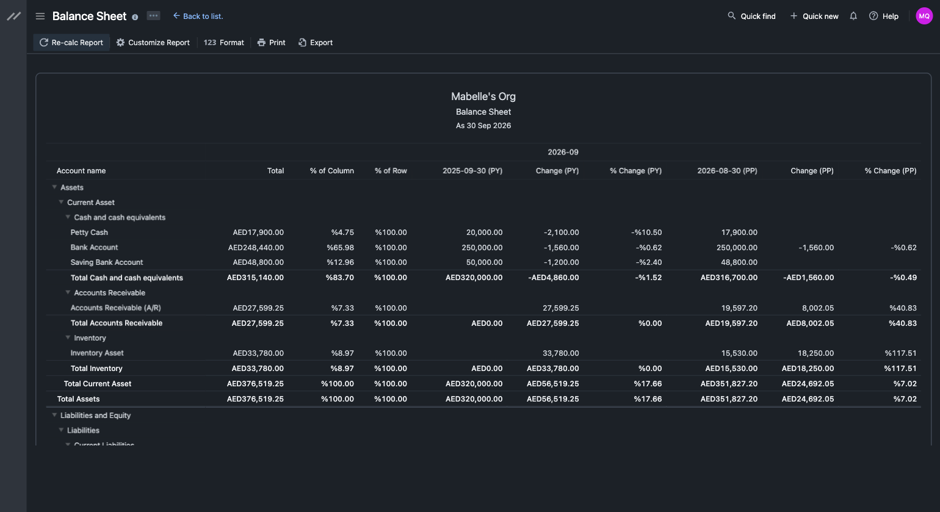Viewport: 940px width, 512px height.
Task: Click the % Change (PY) column header
Action: point(635,171)
